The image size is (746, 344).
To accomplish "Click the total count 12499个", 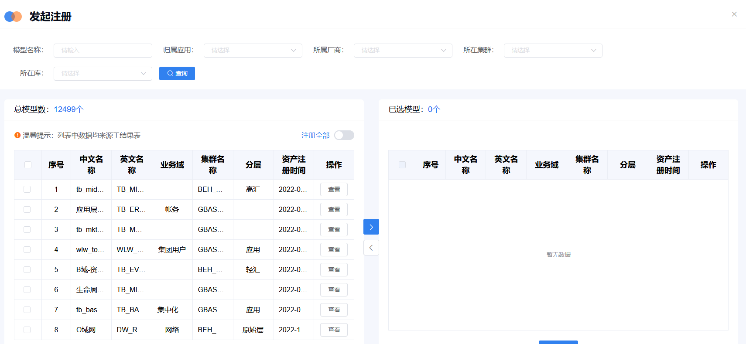I will click(68, 109).
